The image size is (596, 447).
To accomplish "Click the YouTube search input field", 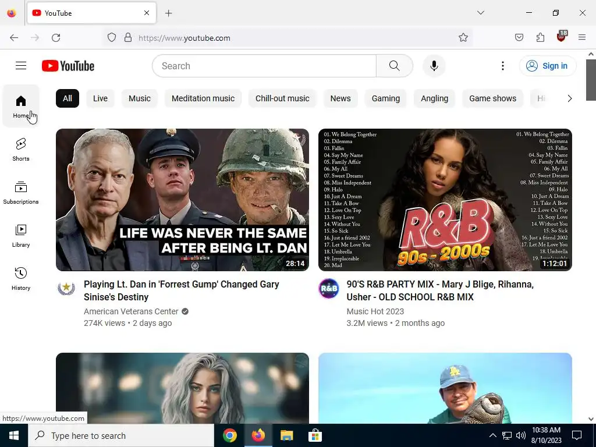I will [264, 66].
